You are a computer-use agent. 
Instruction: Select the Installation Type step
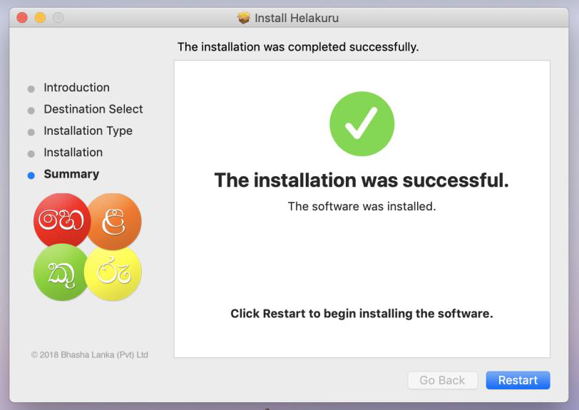click(x=88, y=130)
